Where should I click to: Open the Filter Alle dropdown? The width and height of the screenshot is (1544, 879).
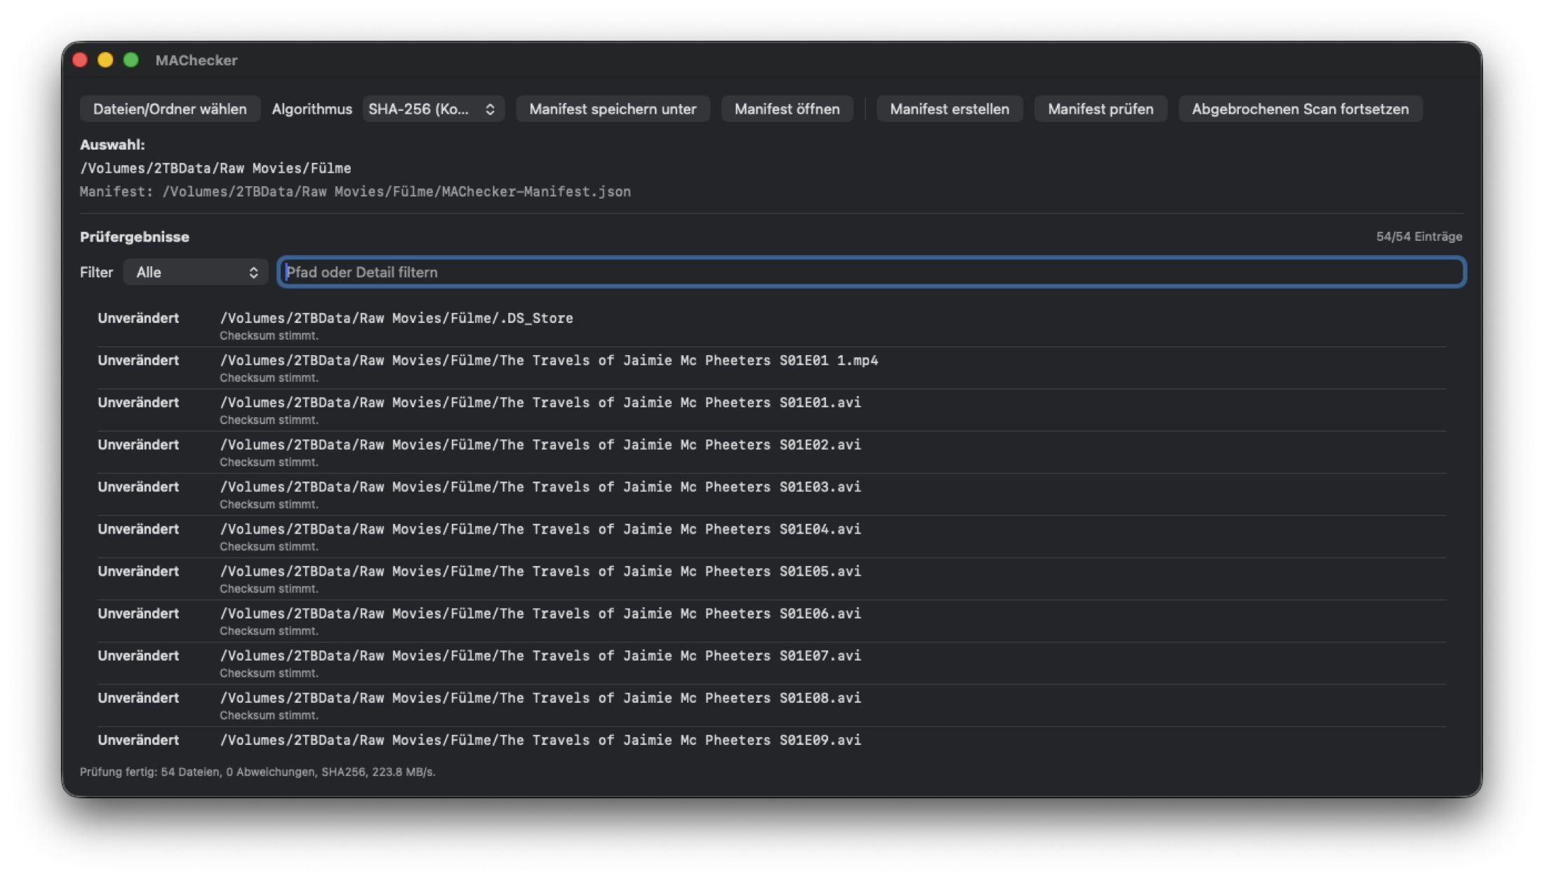196,272
